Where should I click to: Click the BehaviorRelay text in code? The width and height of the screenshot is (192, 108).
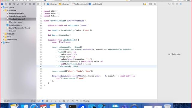(x=67, y=30)
